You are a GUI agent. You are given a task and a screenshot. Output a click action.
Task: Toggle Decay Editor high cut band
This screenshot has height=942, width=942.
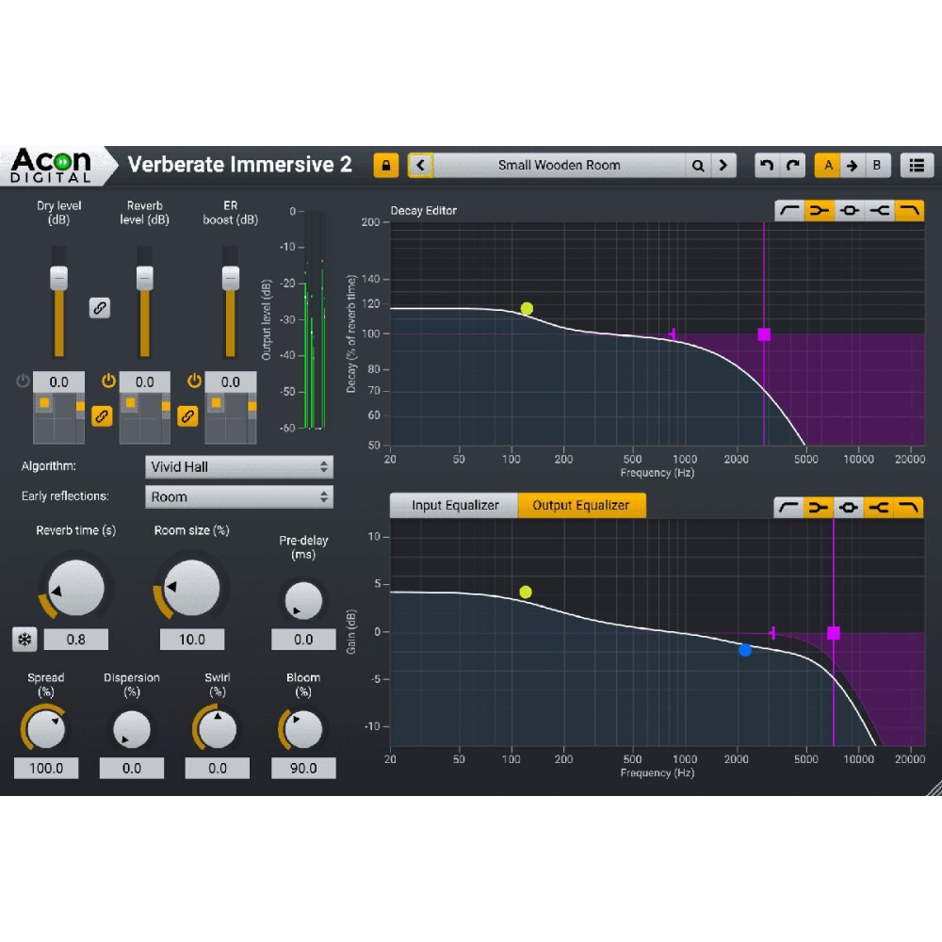(x=909, y=210)
